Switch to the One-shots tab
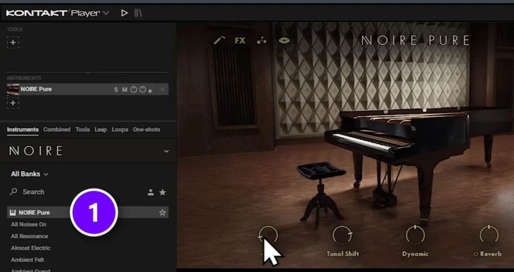The image size is (514, 272). point(147,130)
